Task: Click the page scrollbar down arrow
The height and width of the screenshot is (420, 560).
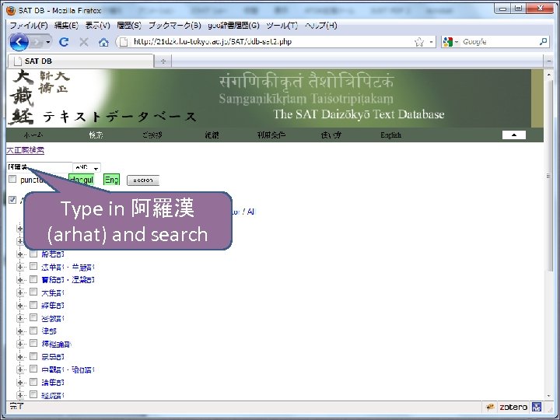Action: pyautogui.click(x=549, y=395)
